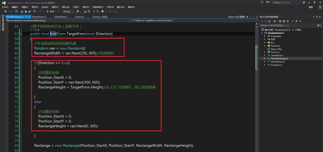Click the bookmark toolbar icon
This screenshot has height=152, width=323.
point(102,11)
